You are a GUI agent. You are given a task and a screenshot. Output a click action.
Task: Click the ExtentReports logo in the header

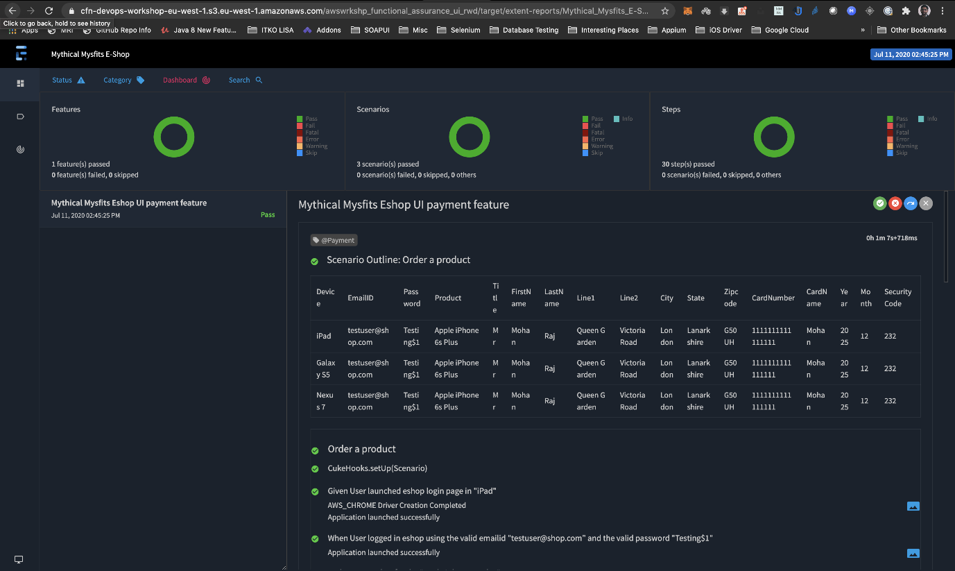click(21, 54)
